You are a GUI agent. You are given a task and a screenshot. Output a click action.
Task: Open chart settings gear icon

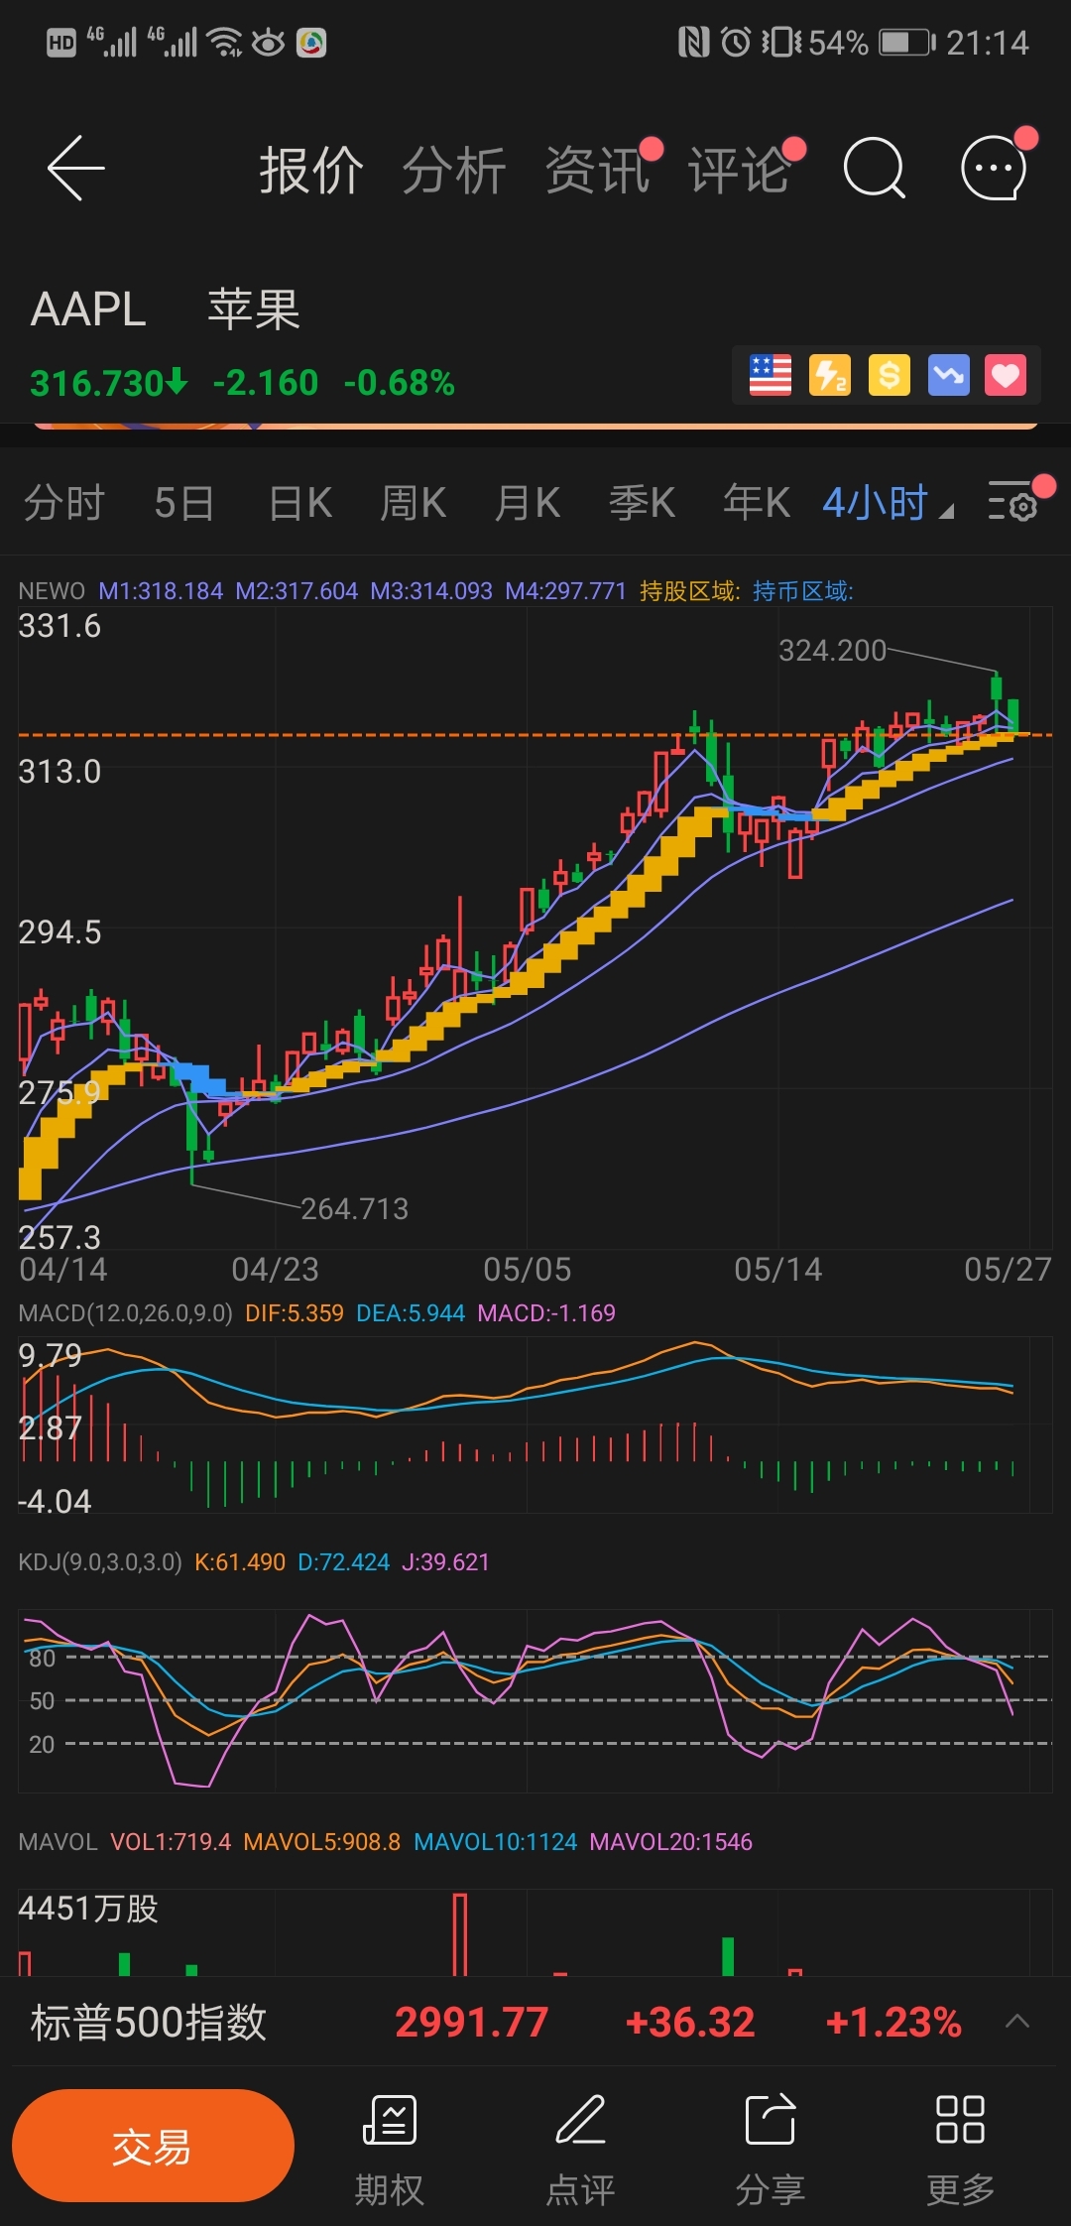[1013, 502]
